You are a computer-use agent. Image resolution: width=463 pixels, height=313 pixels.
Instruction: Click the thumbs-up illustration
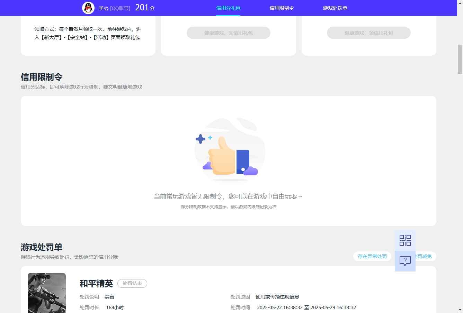pos(229,150)
